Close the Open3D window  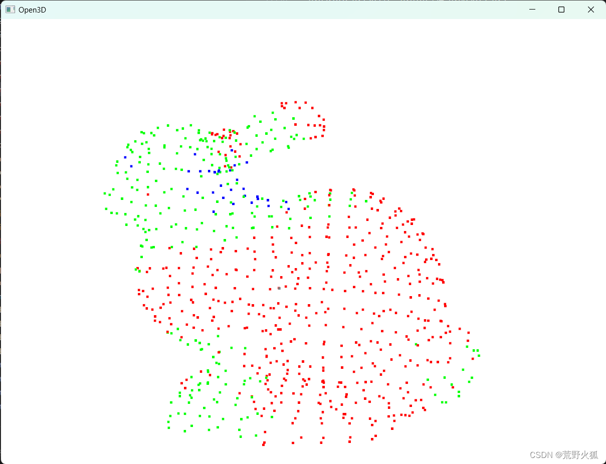coord(591,10)
